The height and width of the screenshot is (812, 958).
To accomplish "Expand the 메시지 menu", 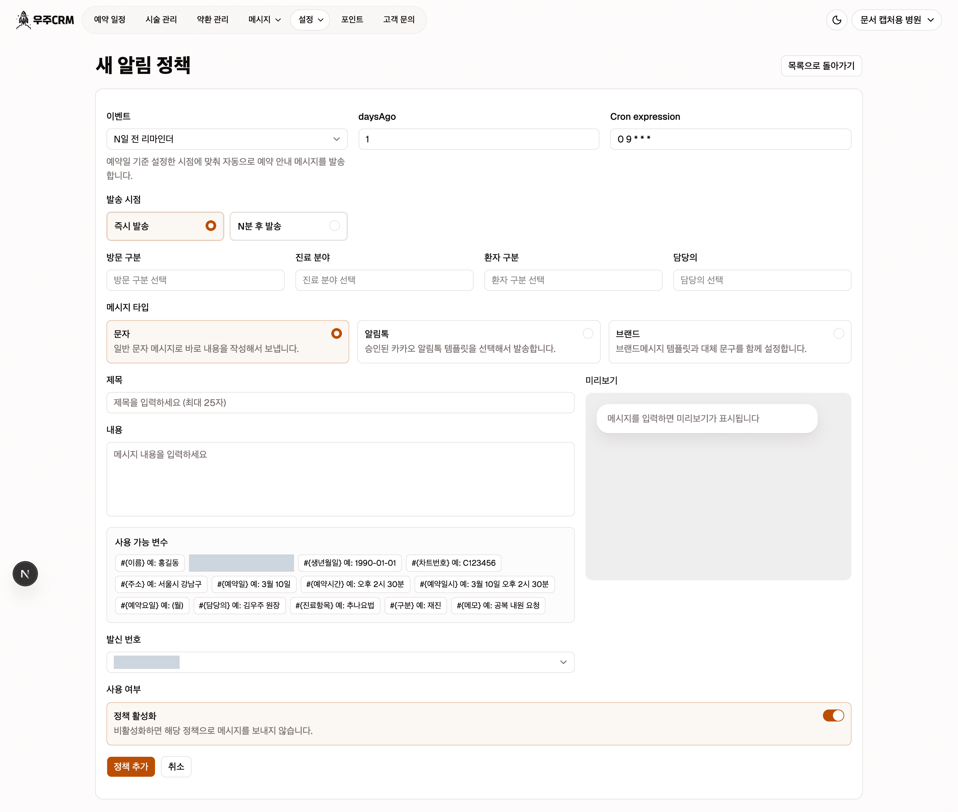I will (x=264, y=20).
